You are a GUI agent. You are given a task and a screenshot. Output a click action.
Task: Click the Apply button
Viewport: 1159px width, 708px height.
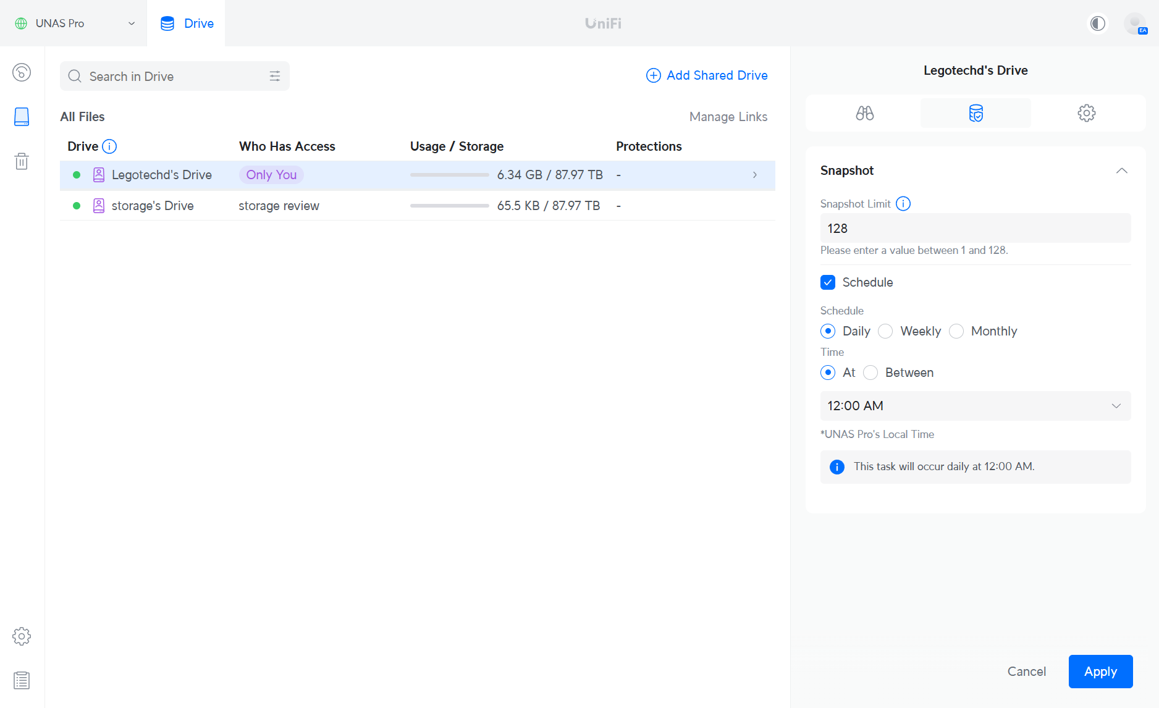[1100, 672]
